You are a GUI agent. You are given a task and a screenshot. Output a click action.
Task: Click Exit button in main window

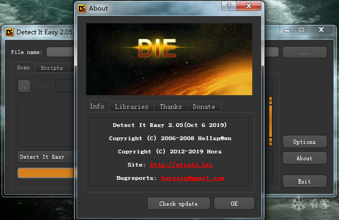point(305,181)
